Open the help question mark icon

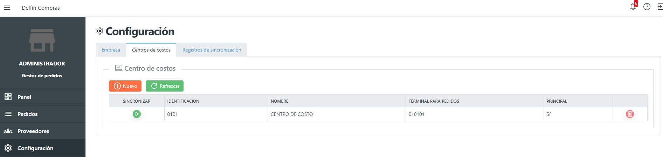point(647,7)
